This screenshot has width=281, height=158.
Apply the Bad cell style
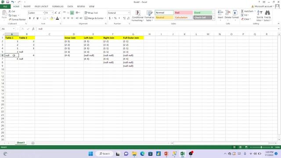(184, 13)
